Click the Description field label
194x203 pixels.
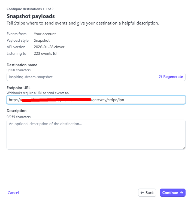coord(17,111)
